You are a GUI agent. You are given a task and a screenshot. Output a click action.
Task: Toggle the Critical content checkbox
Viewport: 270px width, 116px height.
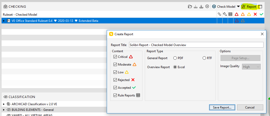click(115, 57)
